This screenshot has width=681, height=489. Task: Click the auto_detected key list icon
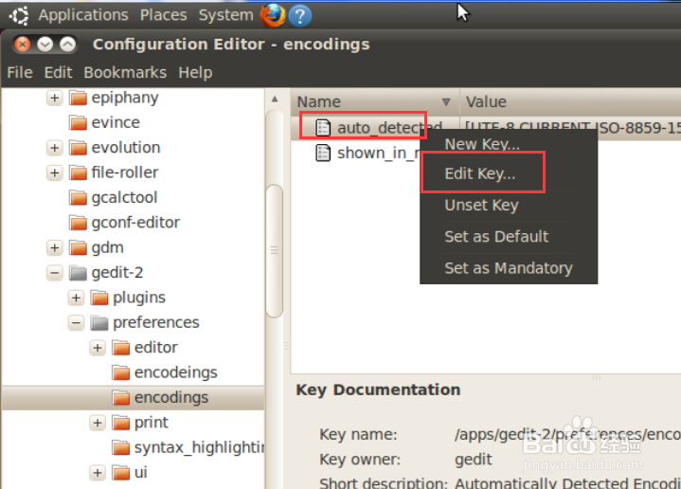323,128
